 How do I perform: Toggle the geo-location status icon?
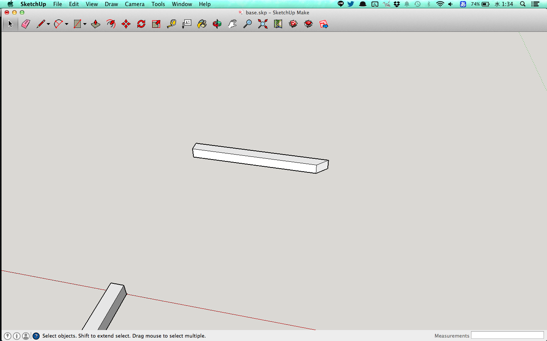(x=8, y=336)
